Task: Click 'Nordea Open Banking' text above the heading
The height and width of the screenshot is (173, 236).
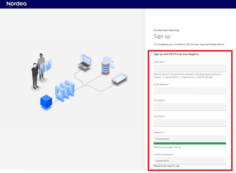Action: [166, 30]
